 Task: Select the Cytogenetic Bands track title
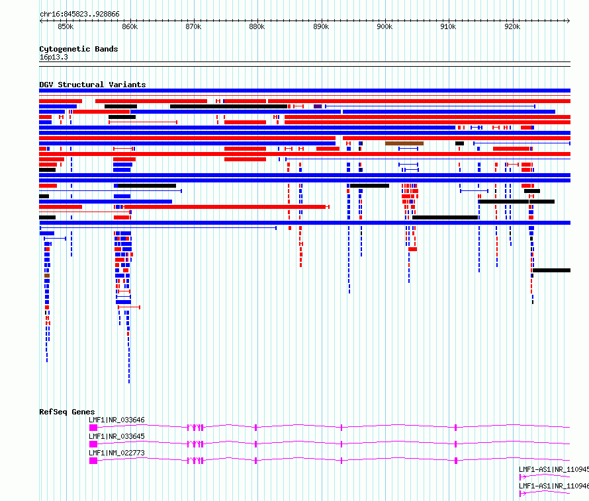pos(79,49)
